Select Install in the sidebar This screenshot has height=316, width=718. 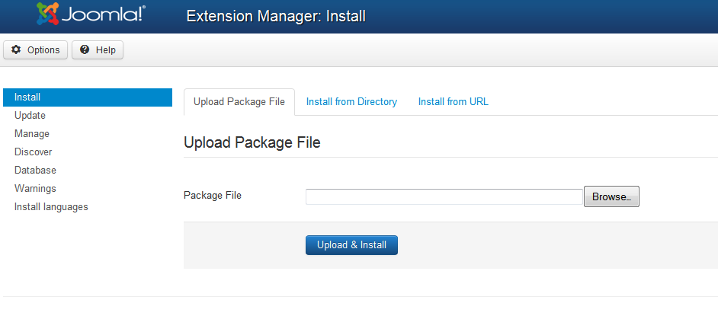coord(27,97)
